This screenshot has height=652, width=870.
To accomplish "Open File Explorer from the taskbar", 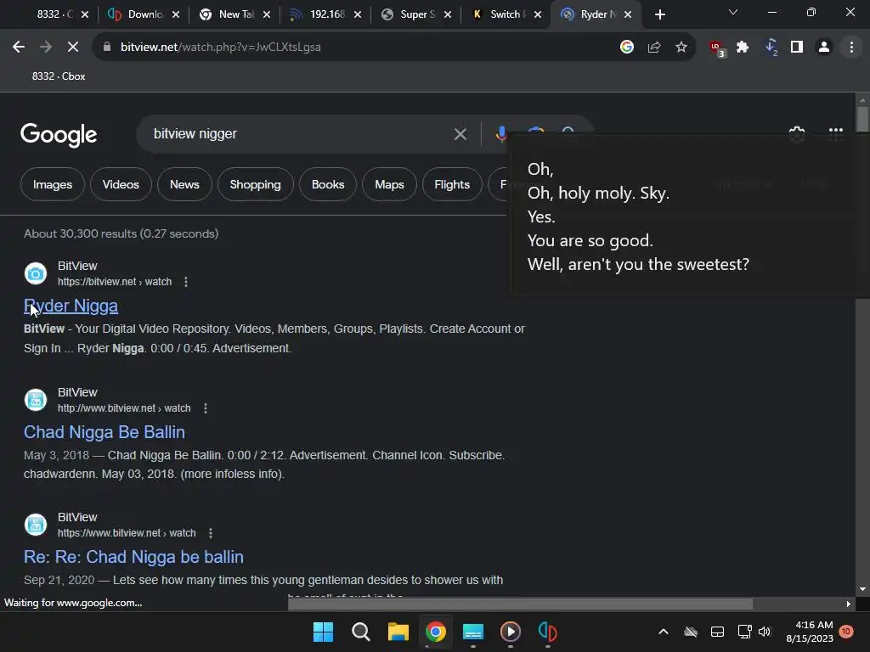I will point(398,632).
